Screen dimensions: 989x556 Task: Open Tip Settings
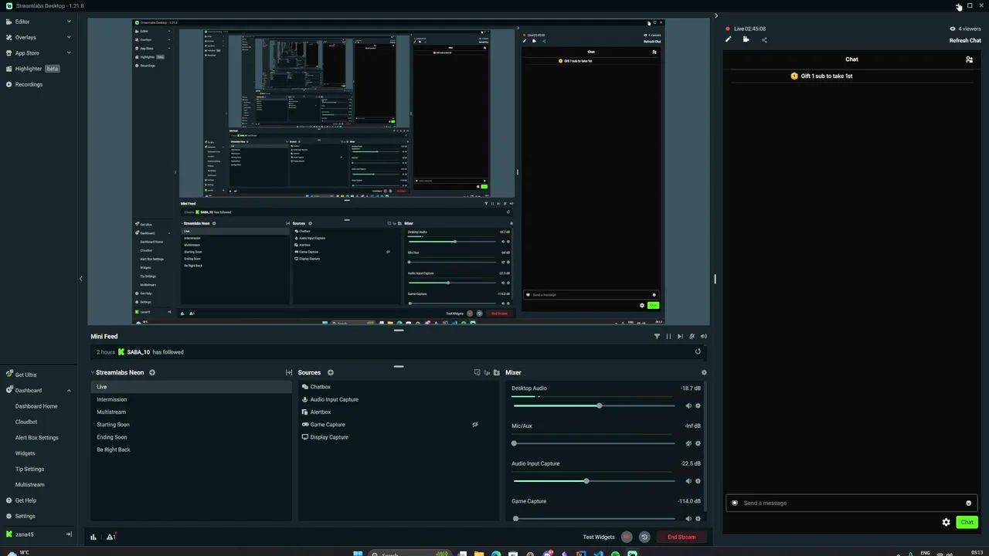point(29,470)
